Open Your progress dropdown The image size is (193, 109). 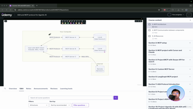pos(178,15)
